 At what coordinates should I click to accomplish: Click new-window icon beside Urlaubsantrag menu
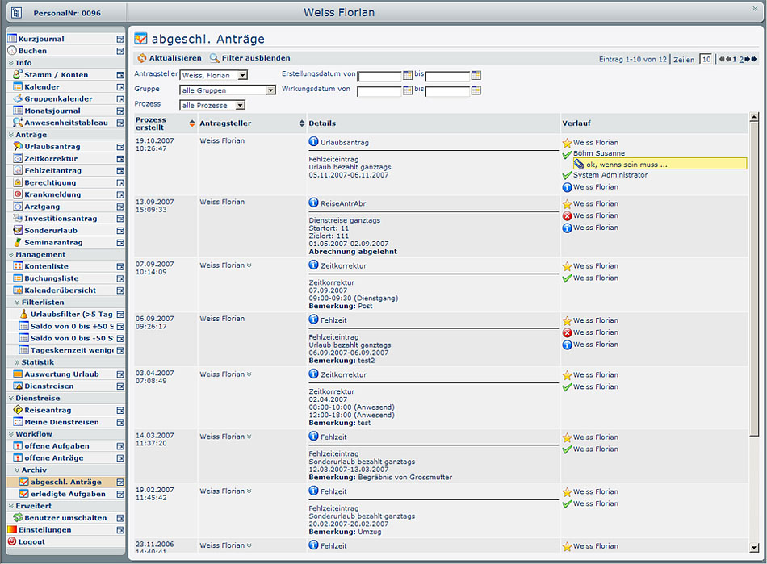pyautogui.click(x=120, y=147)
